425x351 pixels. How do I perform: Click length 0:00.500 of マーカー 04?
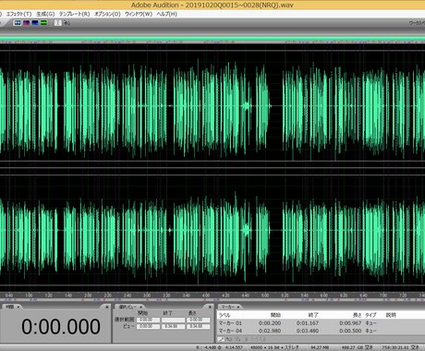click(x=350, y=331)
